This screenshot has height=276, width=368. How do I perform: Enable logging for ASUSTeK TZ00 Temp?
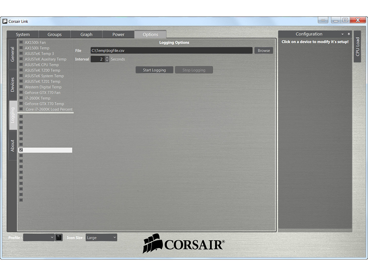click(21, 70)
